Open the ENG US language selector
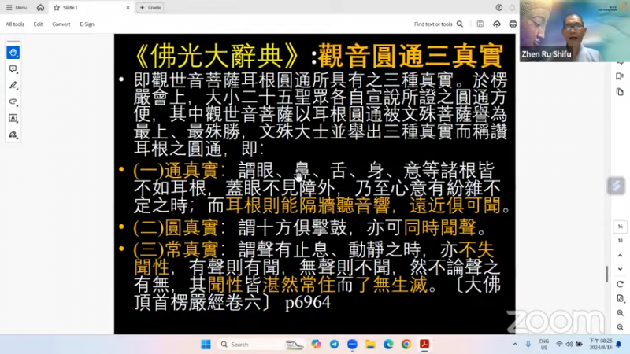Viewport: 630px width, 354px height. tap(543, 345)
